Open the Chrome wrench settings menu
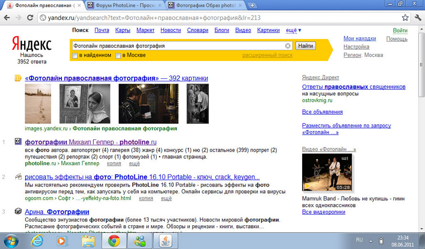Screen dimensions: 425x249 pyautogui.click(x=418, y=18)
